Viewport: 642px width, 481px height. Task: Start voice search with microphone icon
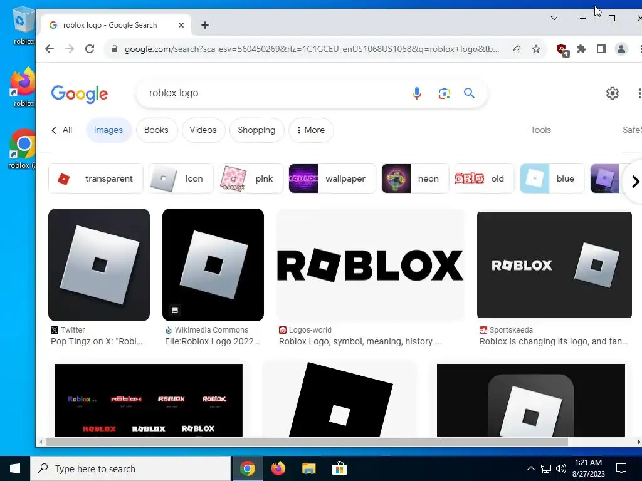pos(417,93)
